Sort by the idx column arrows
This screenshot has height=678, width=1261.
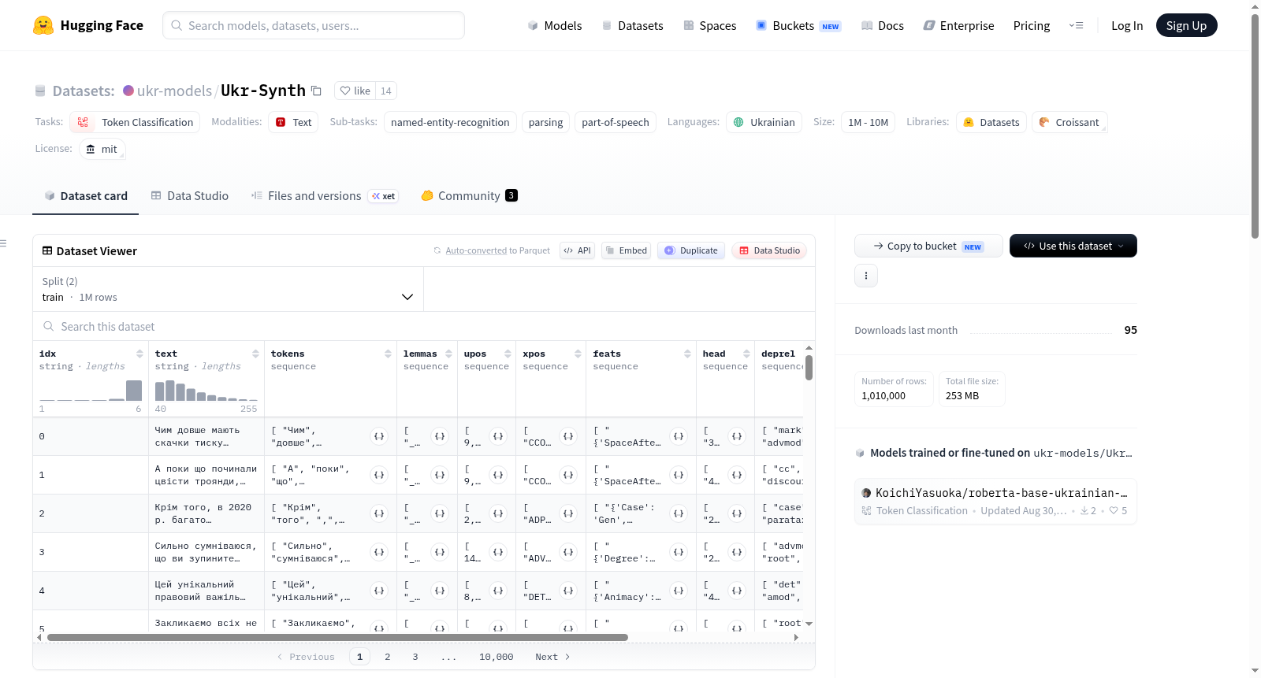(139, 354)
